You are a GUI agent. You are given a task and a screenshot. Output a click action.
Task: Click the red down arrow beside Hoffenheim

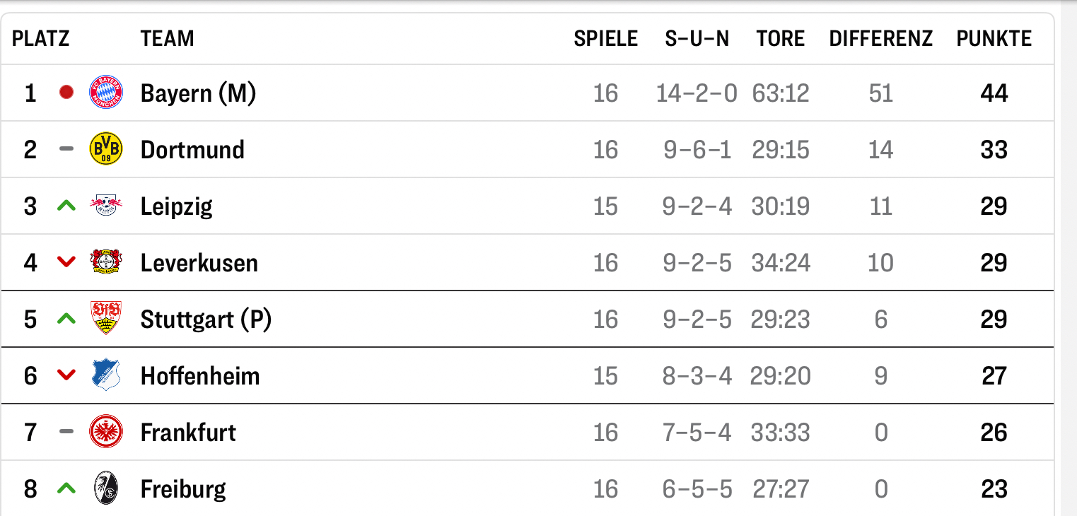66,375
